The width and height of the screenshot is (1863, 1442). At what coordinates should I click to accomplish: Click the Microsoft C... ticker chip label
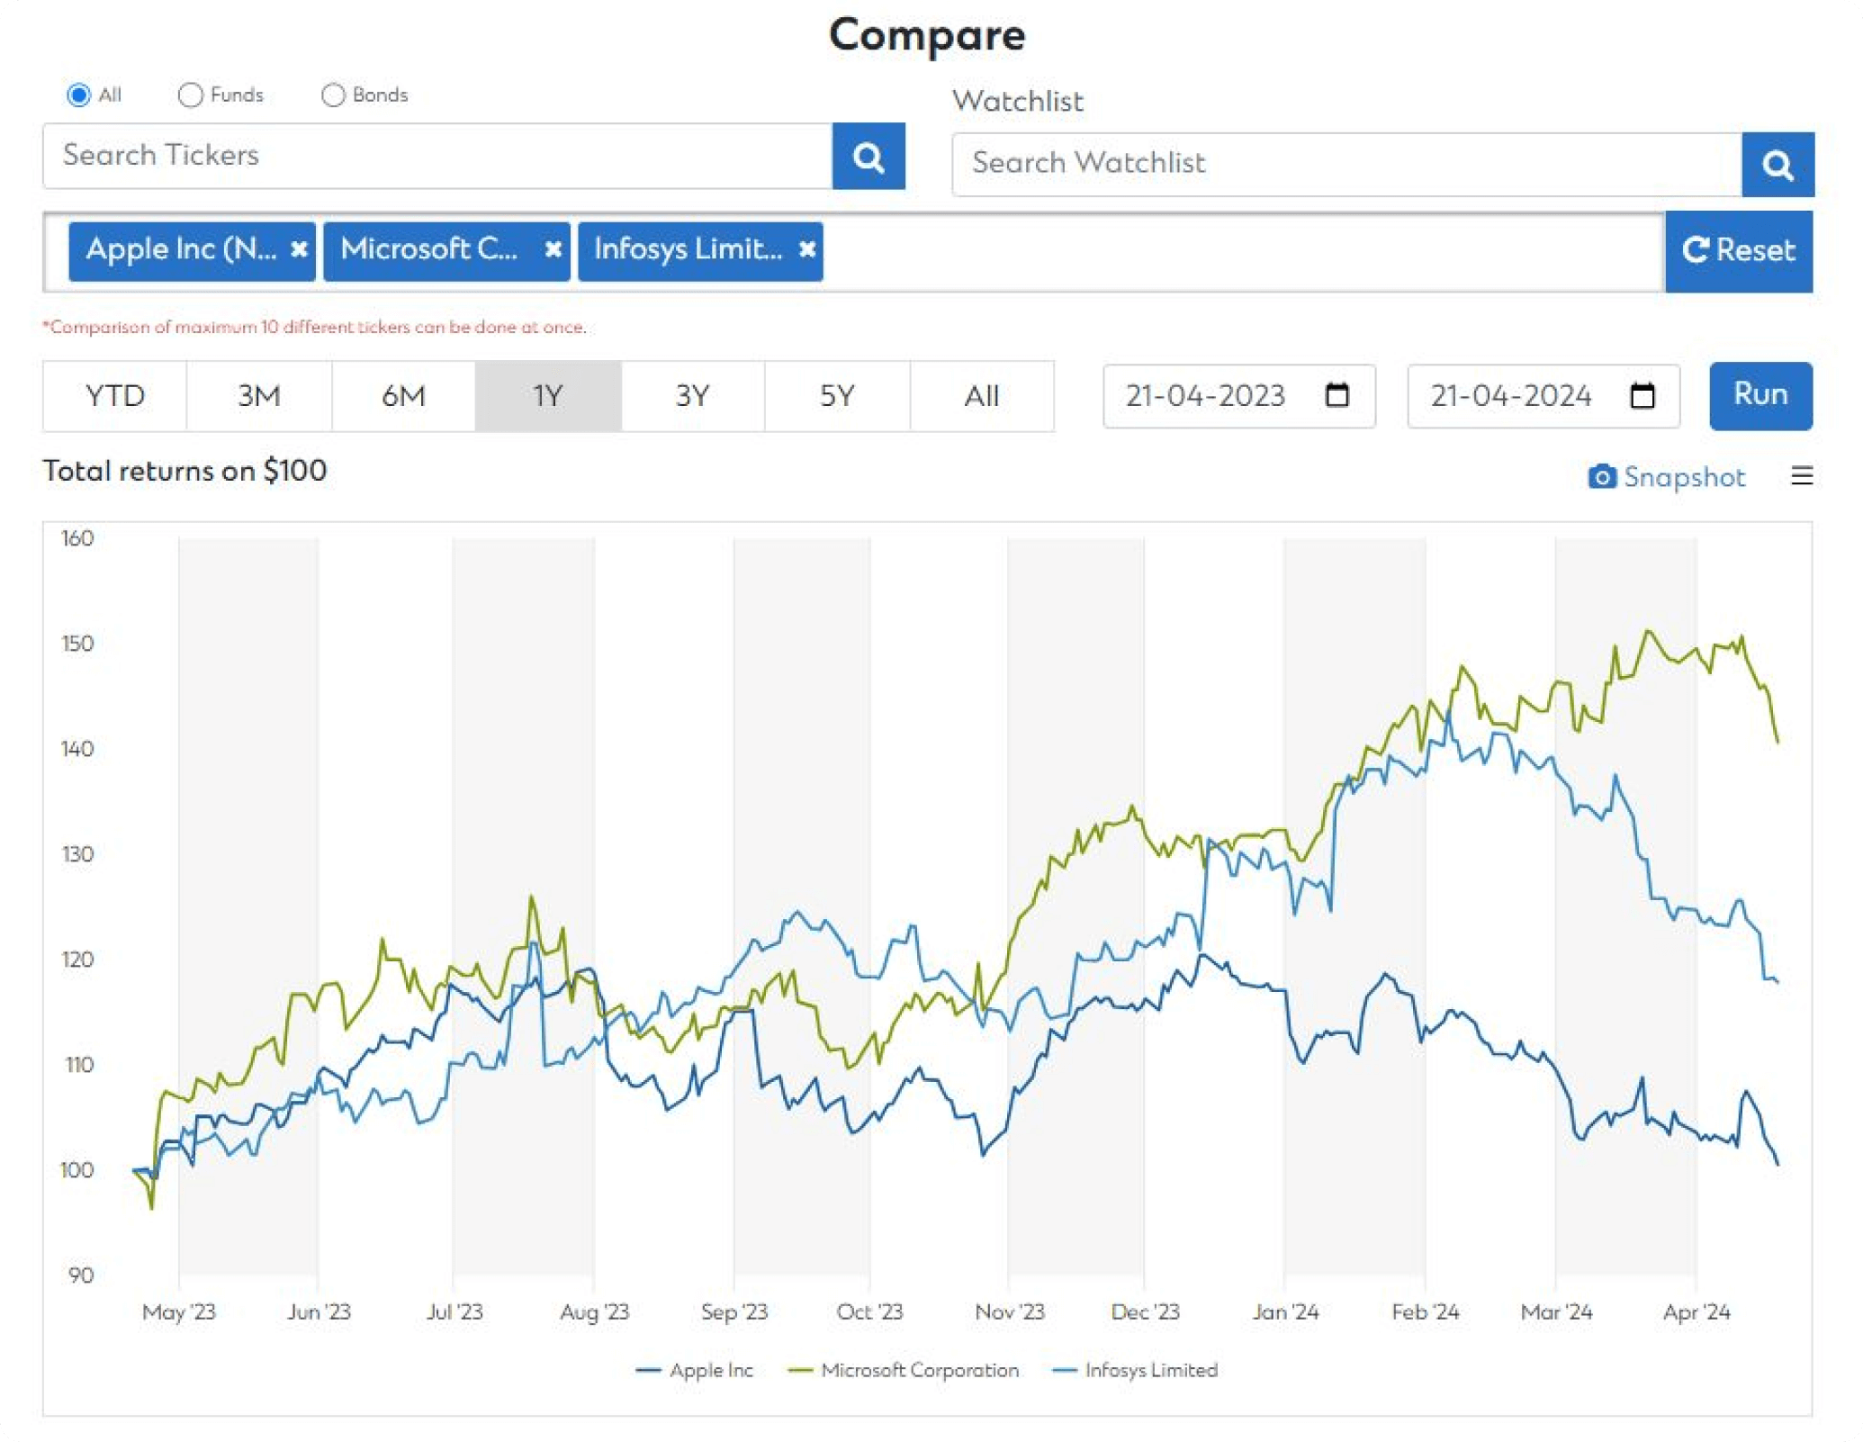(x=428, y=249)
